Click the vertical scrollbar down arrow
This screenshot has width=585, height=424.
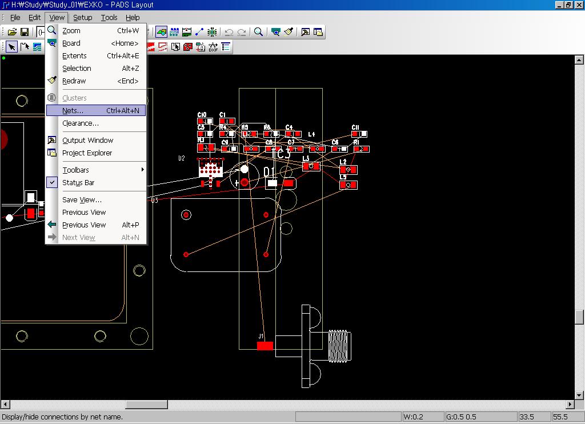click(579, 395)
